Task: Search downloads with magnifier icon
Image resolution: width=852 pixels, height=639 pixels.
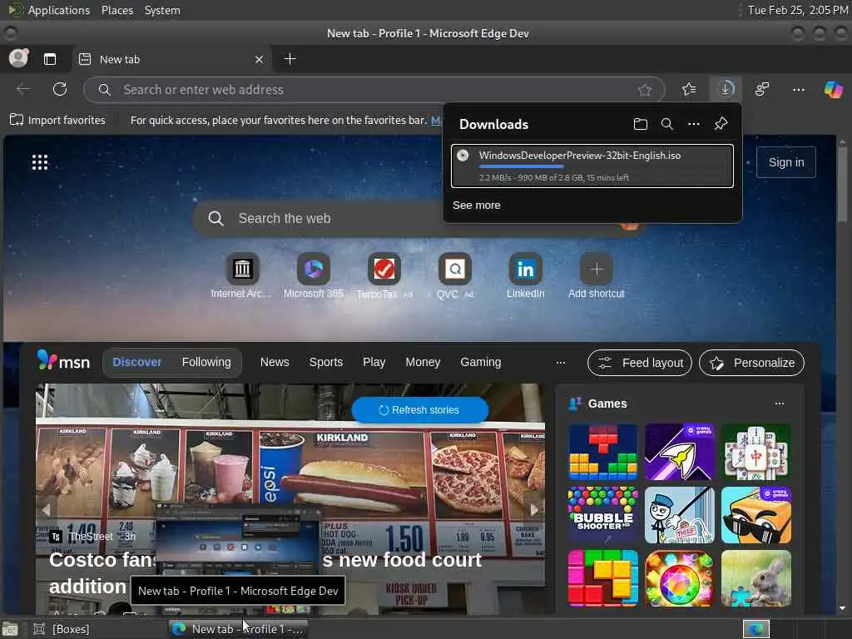Action: click(x=666, y=124)
